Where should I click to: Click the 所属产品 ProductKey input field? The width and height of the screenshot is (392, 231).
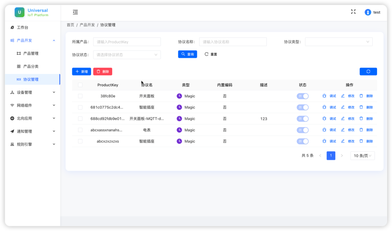coord(127,42)
